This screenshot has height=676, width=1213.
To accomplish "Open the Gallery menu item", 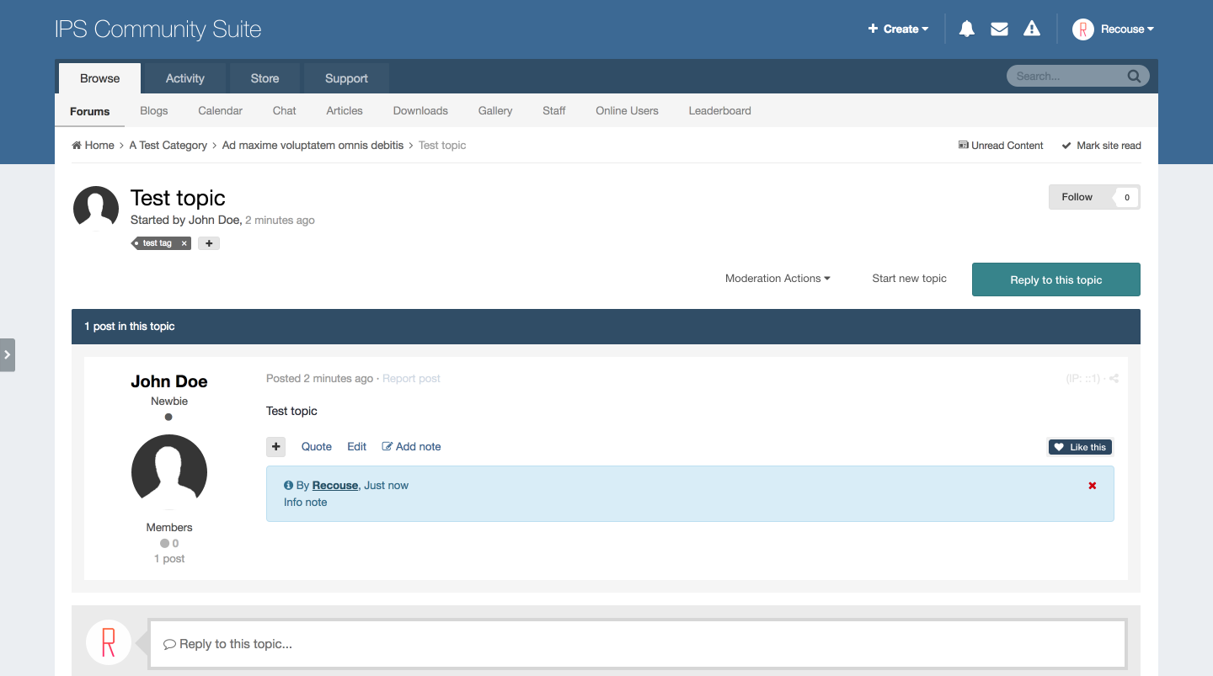I will pos(495,111).
